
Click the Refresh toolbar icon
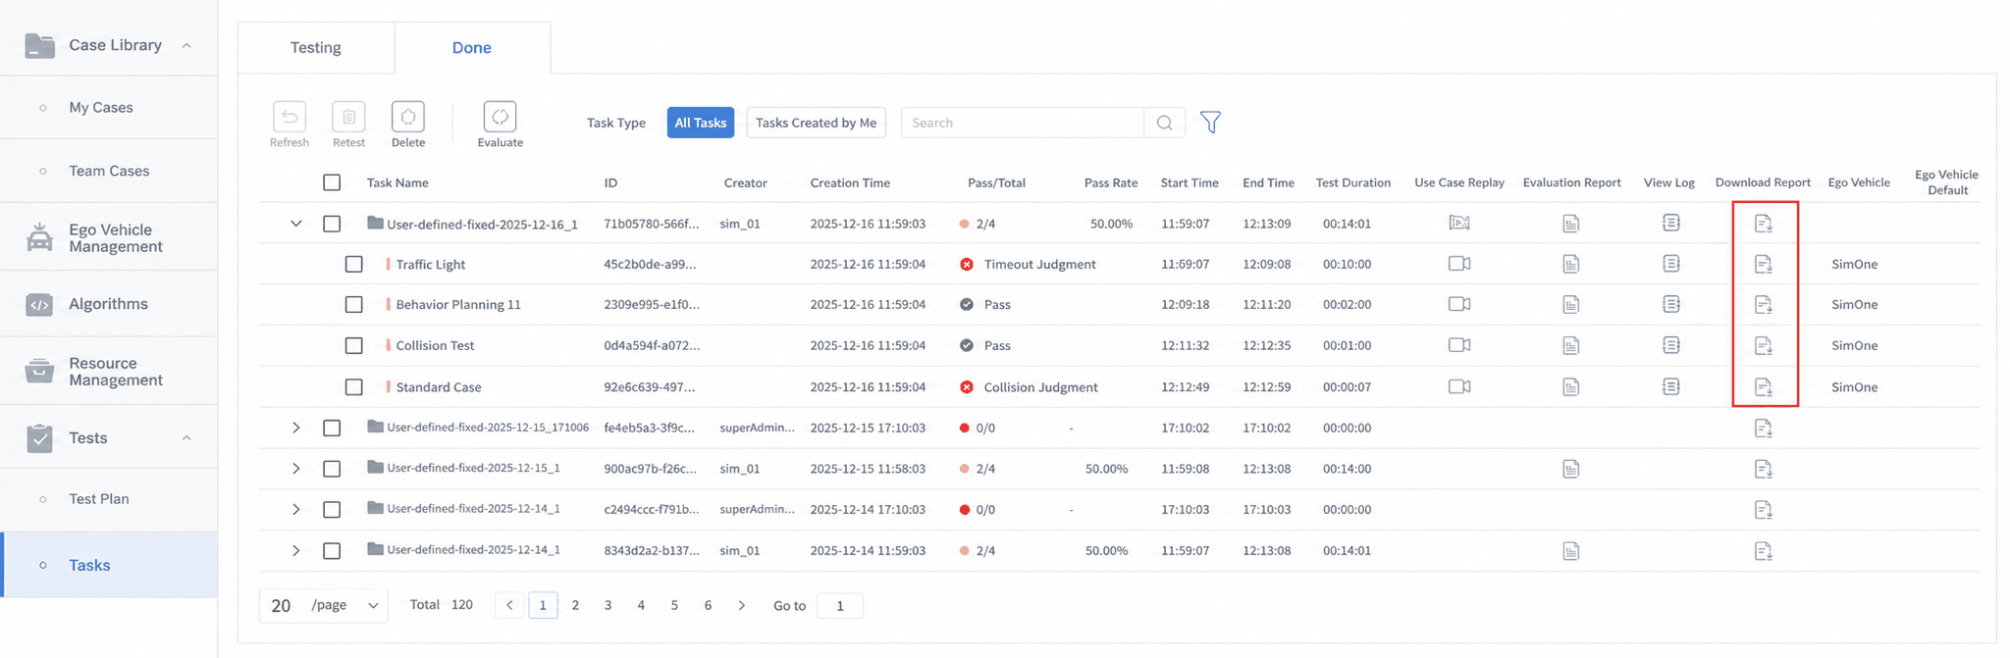click(x=290, y=117)
